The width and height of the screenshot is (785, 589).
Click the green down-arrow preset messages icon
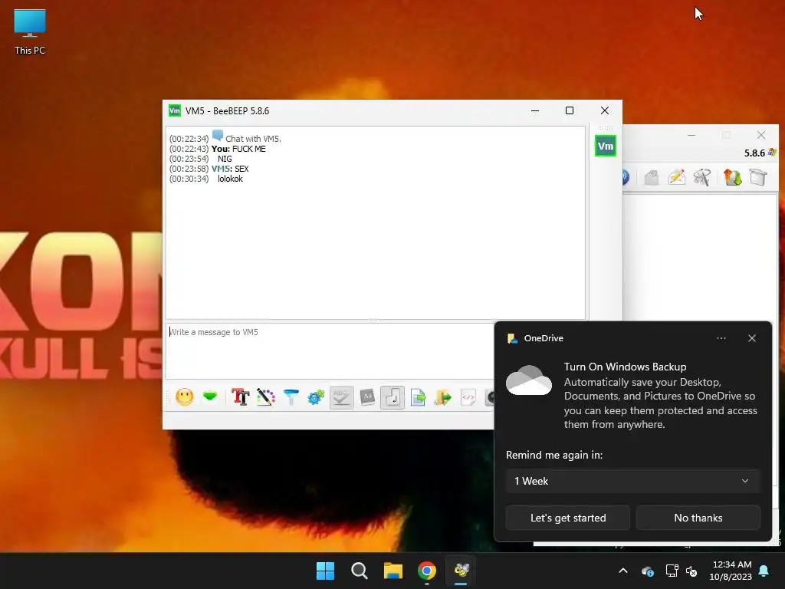coord(210,397)
